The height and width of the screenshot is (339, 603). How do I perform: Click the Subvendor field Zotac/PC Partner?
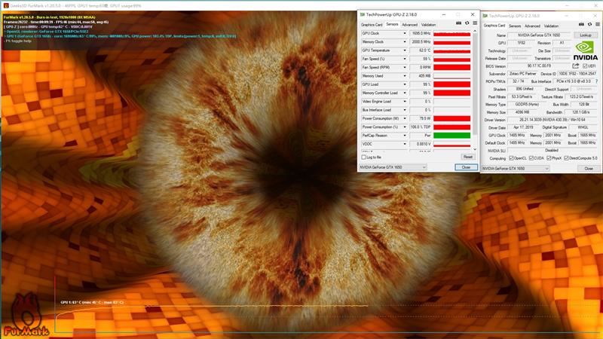click(522, 74)
